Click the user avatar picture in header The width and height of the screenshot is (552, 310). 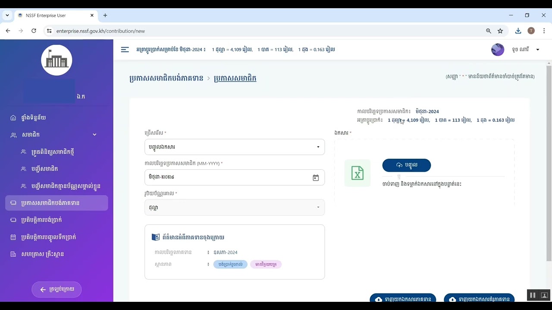pyautogui.click(x=498, y=50)
